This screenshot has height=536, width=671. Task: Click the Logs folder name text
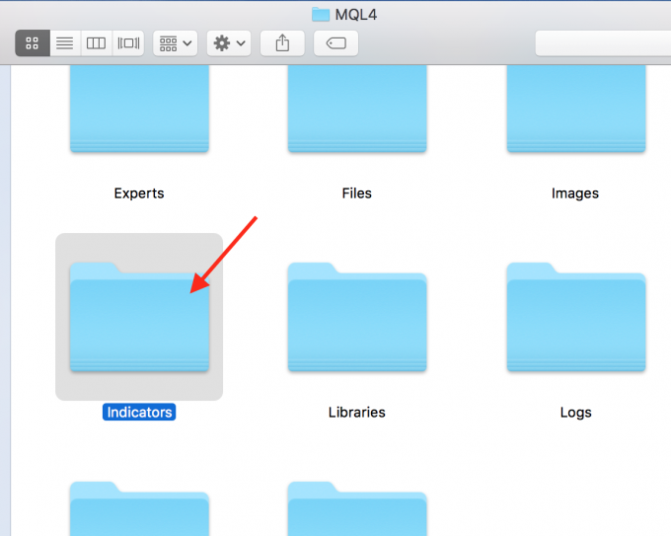[x=575, y=412]
